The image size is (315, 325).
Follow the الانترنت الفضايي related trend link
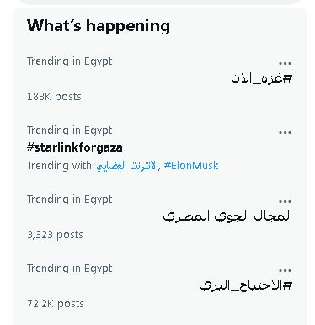pyautogui.click(x=127, y=166)
